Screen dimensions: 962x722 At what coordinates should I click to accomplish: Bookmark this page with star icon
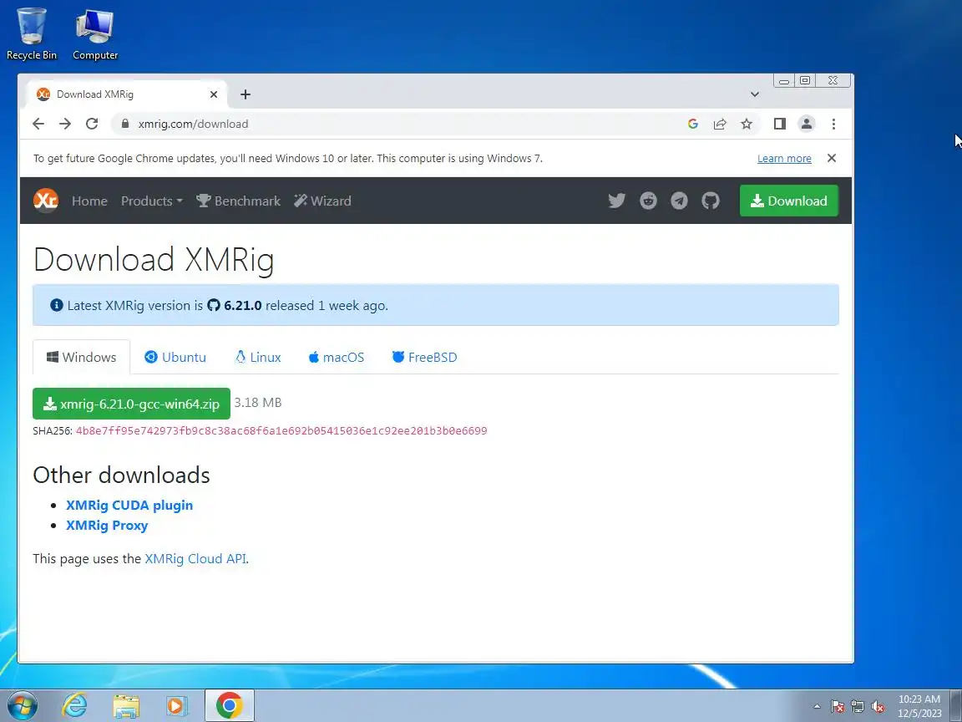[746, 124]
